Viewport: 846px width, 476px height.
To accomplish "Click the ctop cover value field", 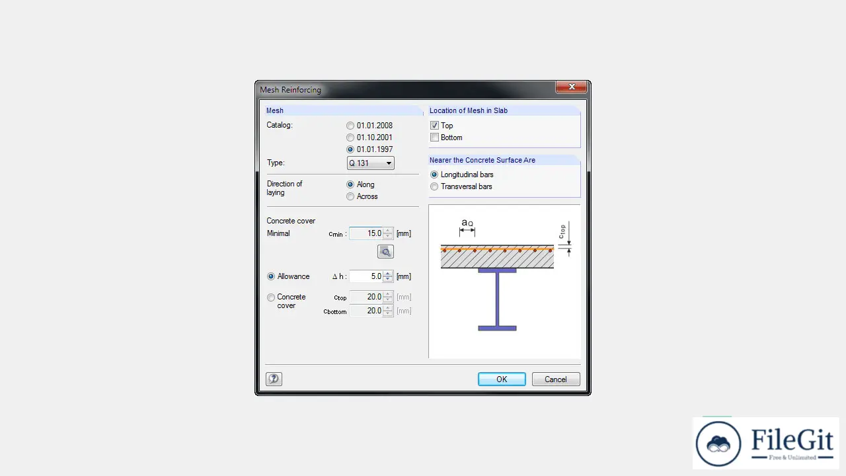I will click(x=366, y=297).
